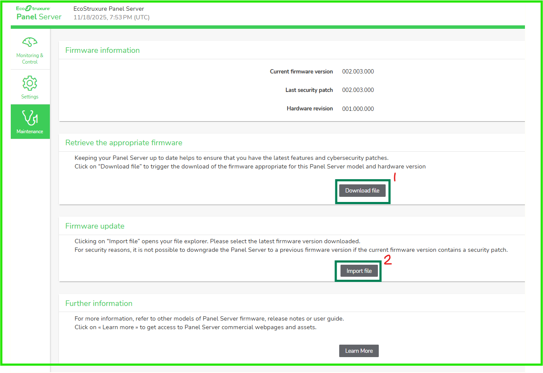
Task: Click the last security patch value 002.003.000
Action: click(358, 90)
